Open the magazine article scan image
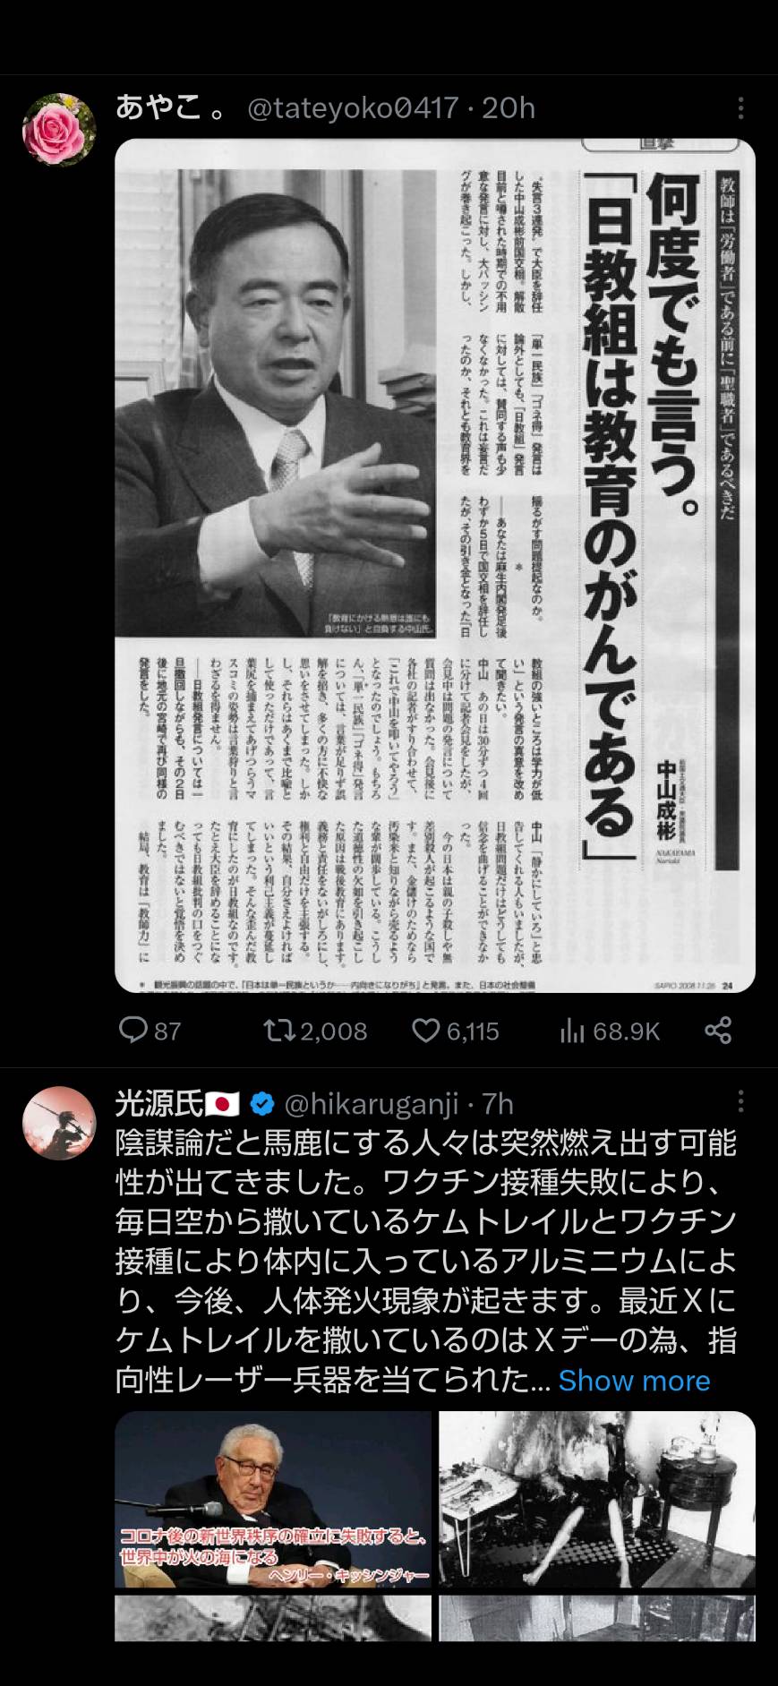 tap(435, 565)
